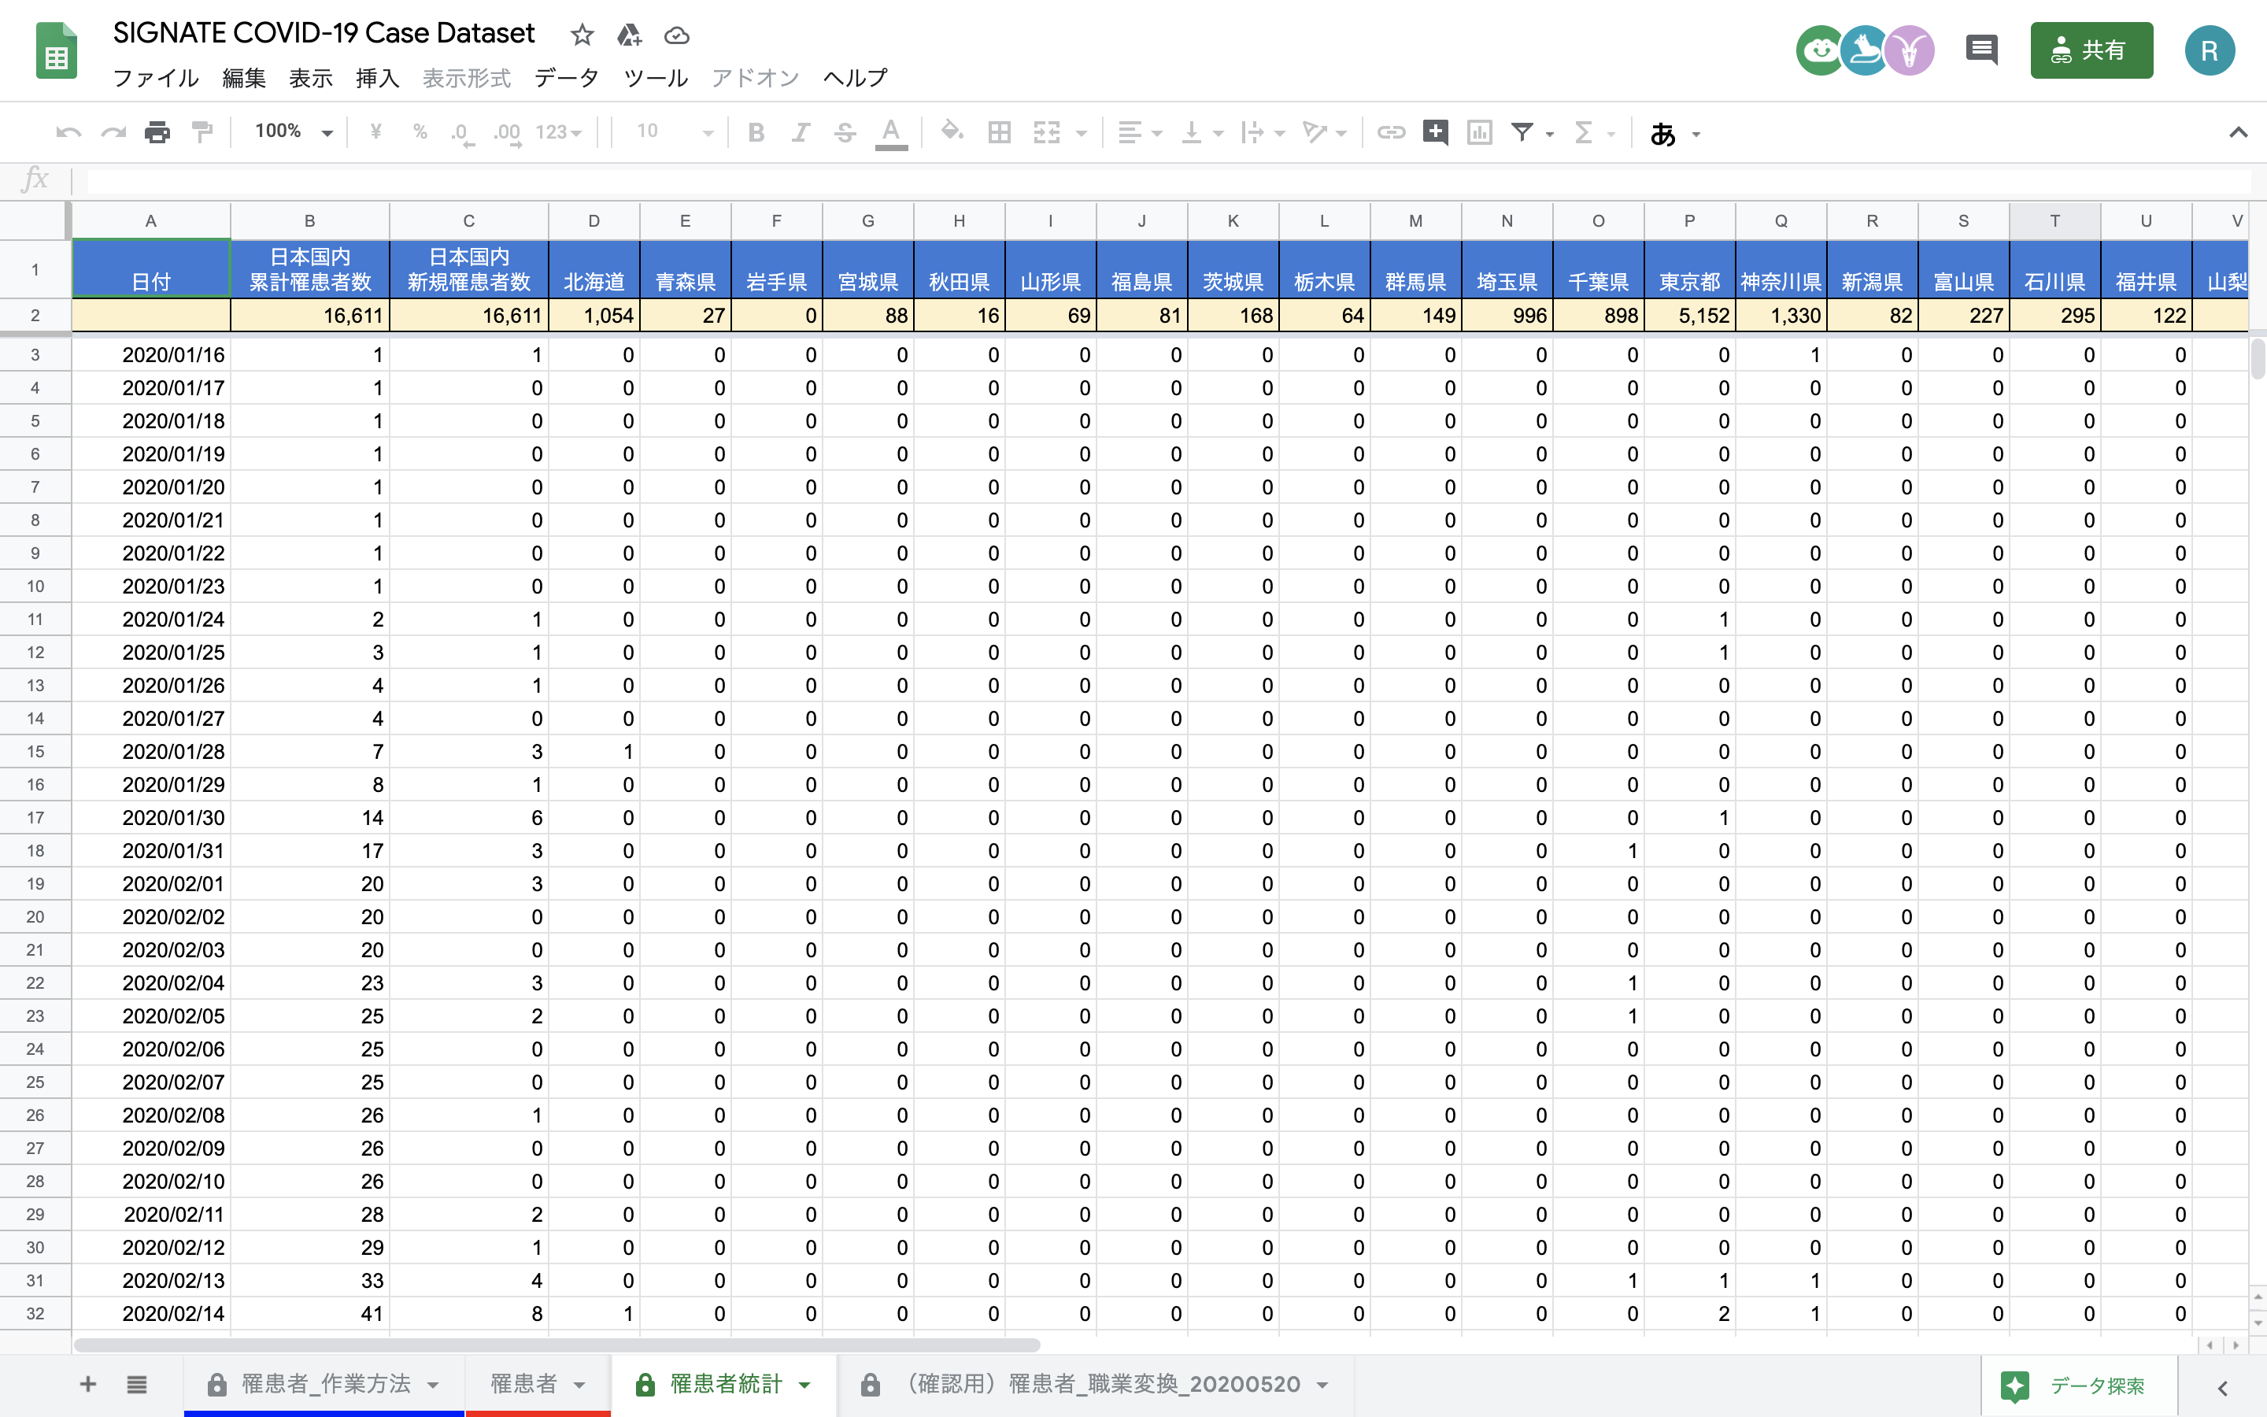Click the insert link icon
Viewport: 2267px width, 1417px height.
coord(1390,132)
